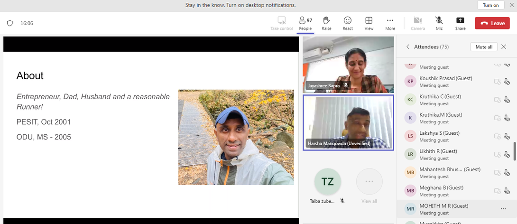The height and width of the screenshot is (224, 517).
Task: Click the Share screen icon
Action: (460, 23)
